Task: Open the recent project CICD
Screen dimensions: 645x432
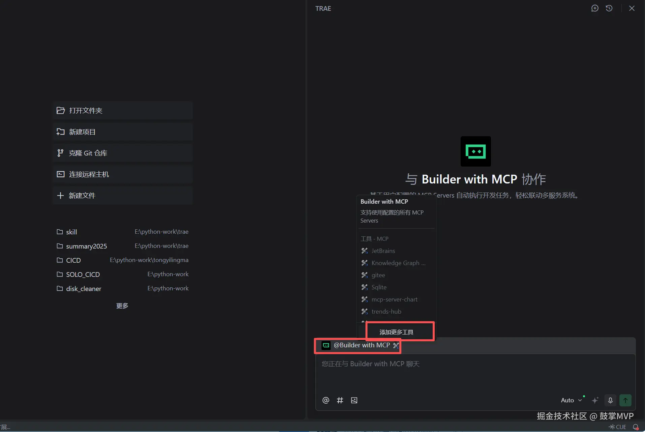Action: pos(123,260)
